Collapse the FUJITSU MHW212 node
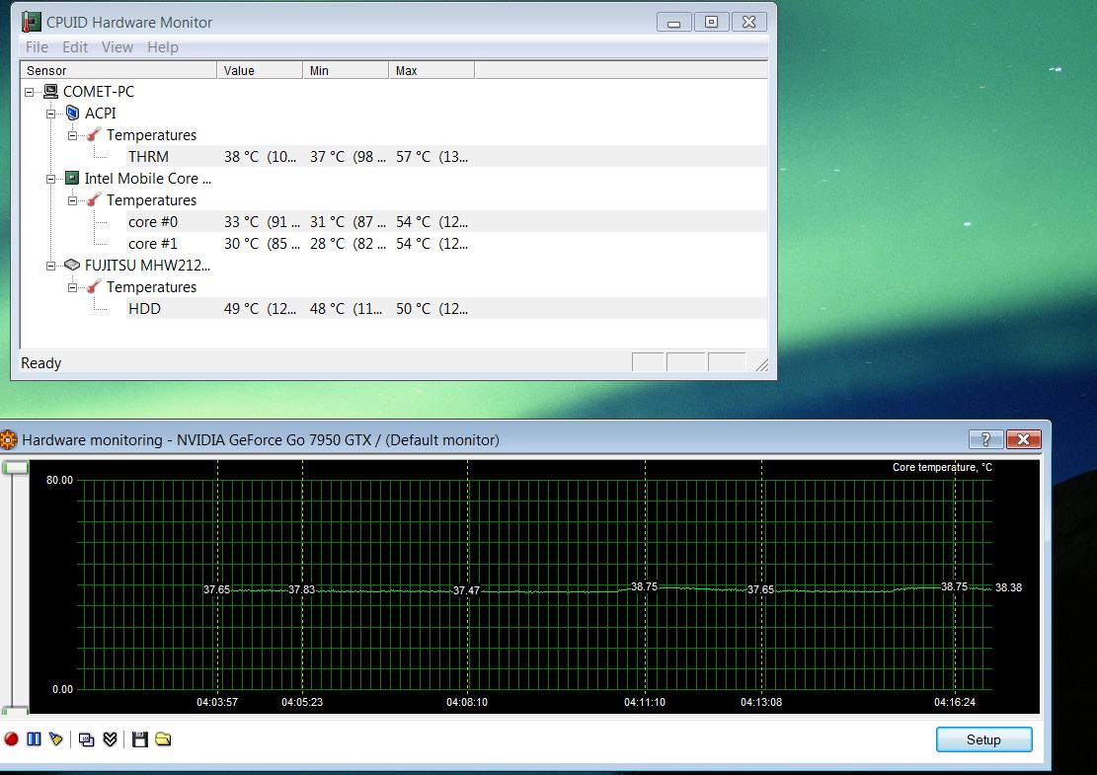 point(50,266)
